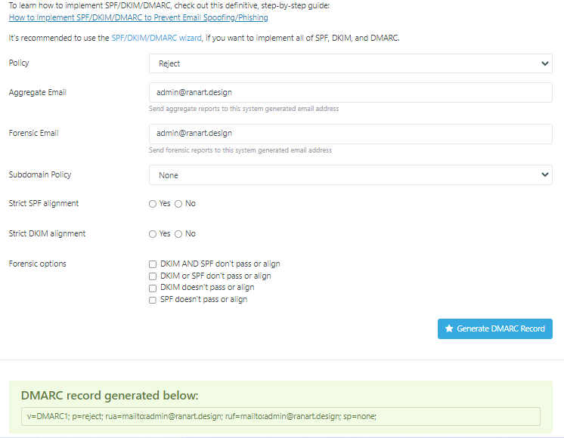The height and width of the screenshot is (438, 564).
Task: Select Yes for Strict SPF alignment
Action: click(x=153, y=204)
